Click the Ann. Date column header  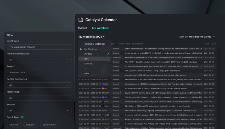pos(210,44)
